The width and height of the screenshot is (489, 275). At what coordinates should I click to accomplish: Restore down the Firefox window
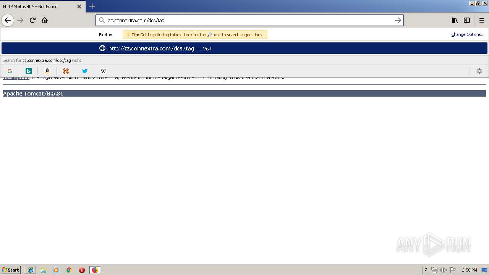(x=478, y=3)
